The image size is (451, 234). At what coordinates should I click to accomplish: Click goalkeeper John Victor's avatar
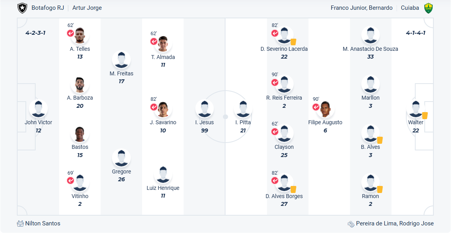(38, 109)
